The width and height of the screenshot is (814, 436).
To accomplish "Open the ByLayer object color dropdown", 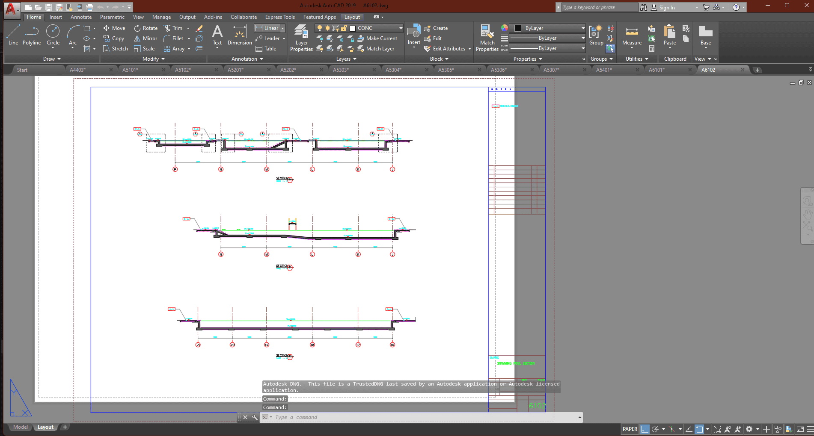I will coord(582,28).
